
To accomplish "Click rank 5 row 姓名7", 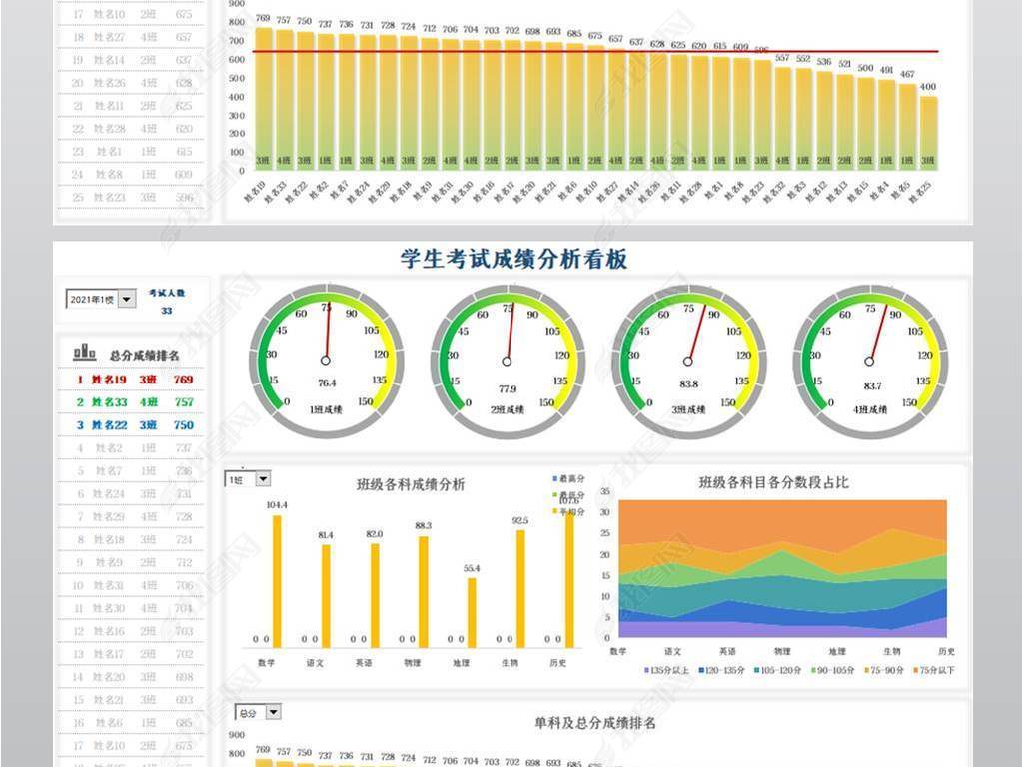I will [x=131, y=471].
